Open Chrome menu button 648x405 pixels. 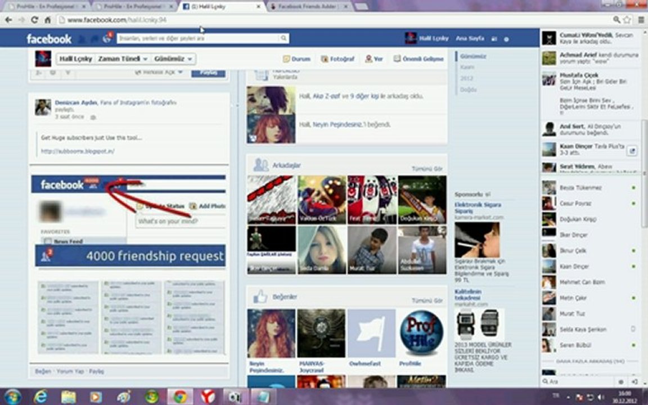pyautogui.click(x=641, y=20)
